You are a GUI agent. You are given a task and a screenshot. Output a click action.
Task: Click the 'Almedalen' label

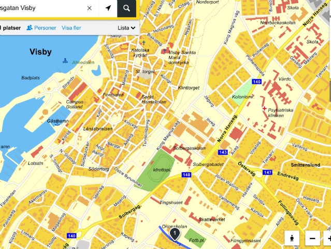[x=83, y=62]
